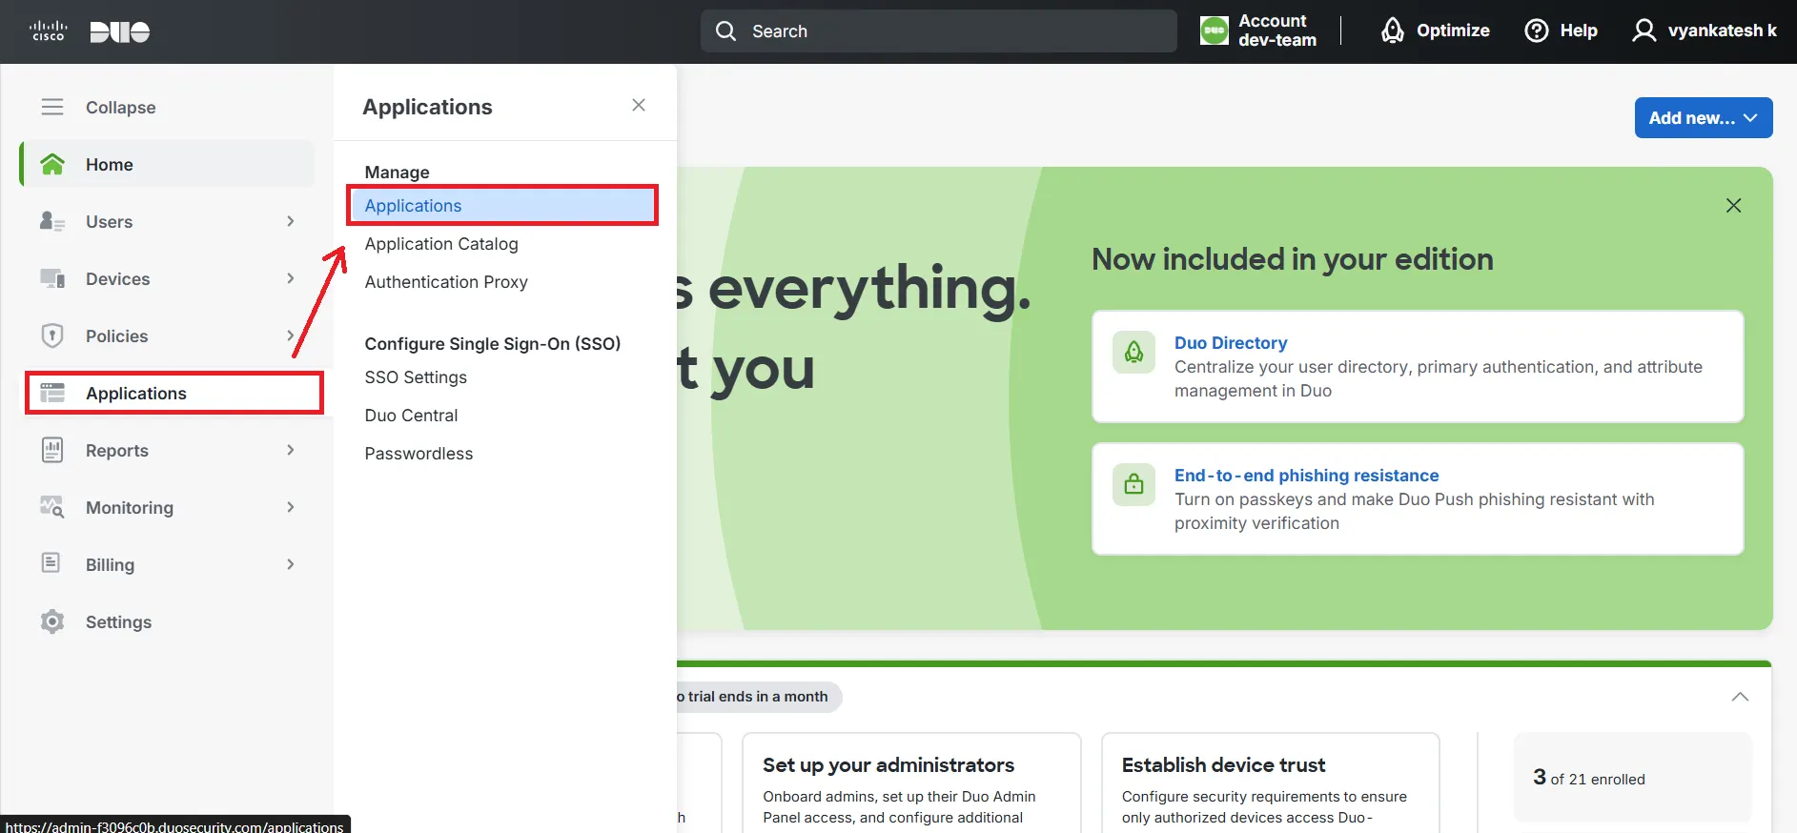Click the Settings gear icon
Viewport: 1797px width, 833px height.
click(x=52, y=621)
